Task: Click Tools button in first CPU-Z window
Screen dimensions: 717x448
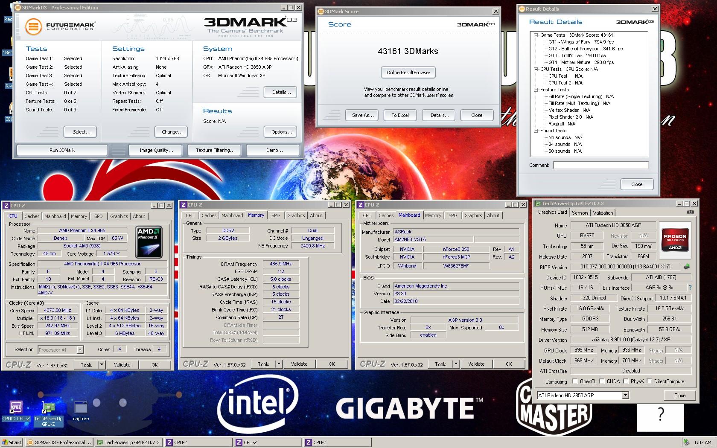Action: point(86,365)
